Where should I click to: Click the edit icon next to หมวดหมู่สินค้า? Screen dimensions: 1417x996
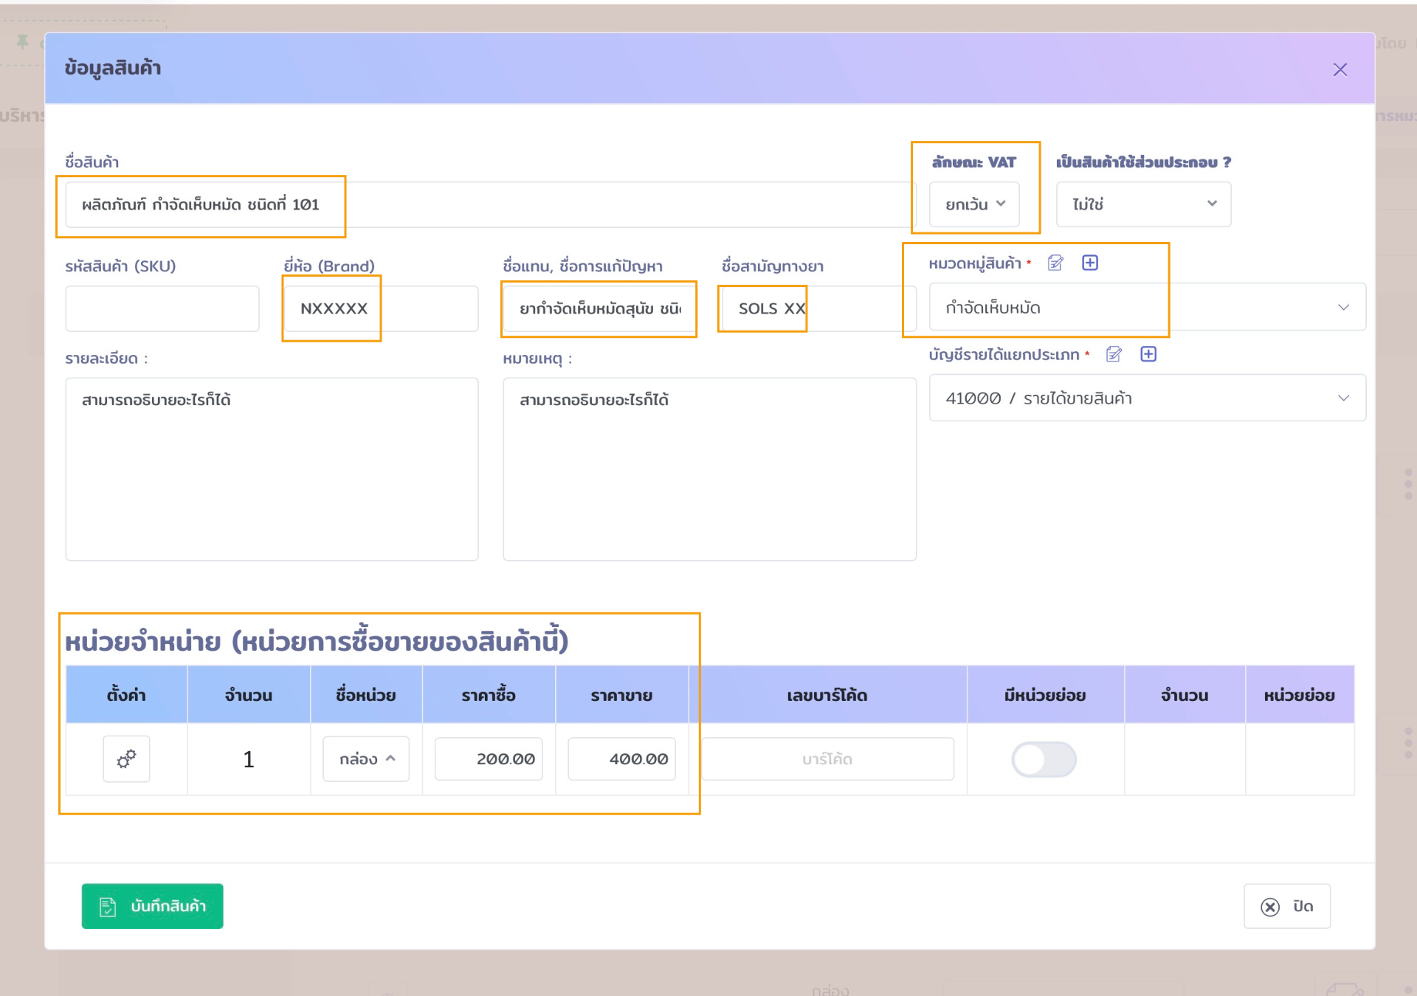[x=1055, y=263]
